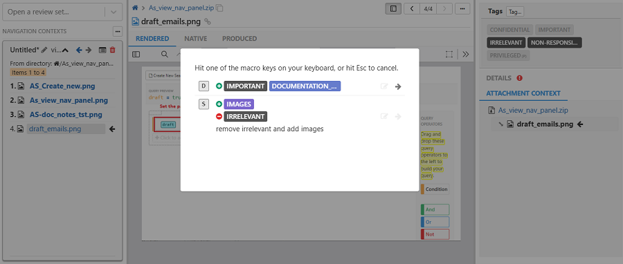This screenshot has width=623, height=264.
Task: Go to the next item in the navigation context
Action: click(89, 50)
